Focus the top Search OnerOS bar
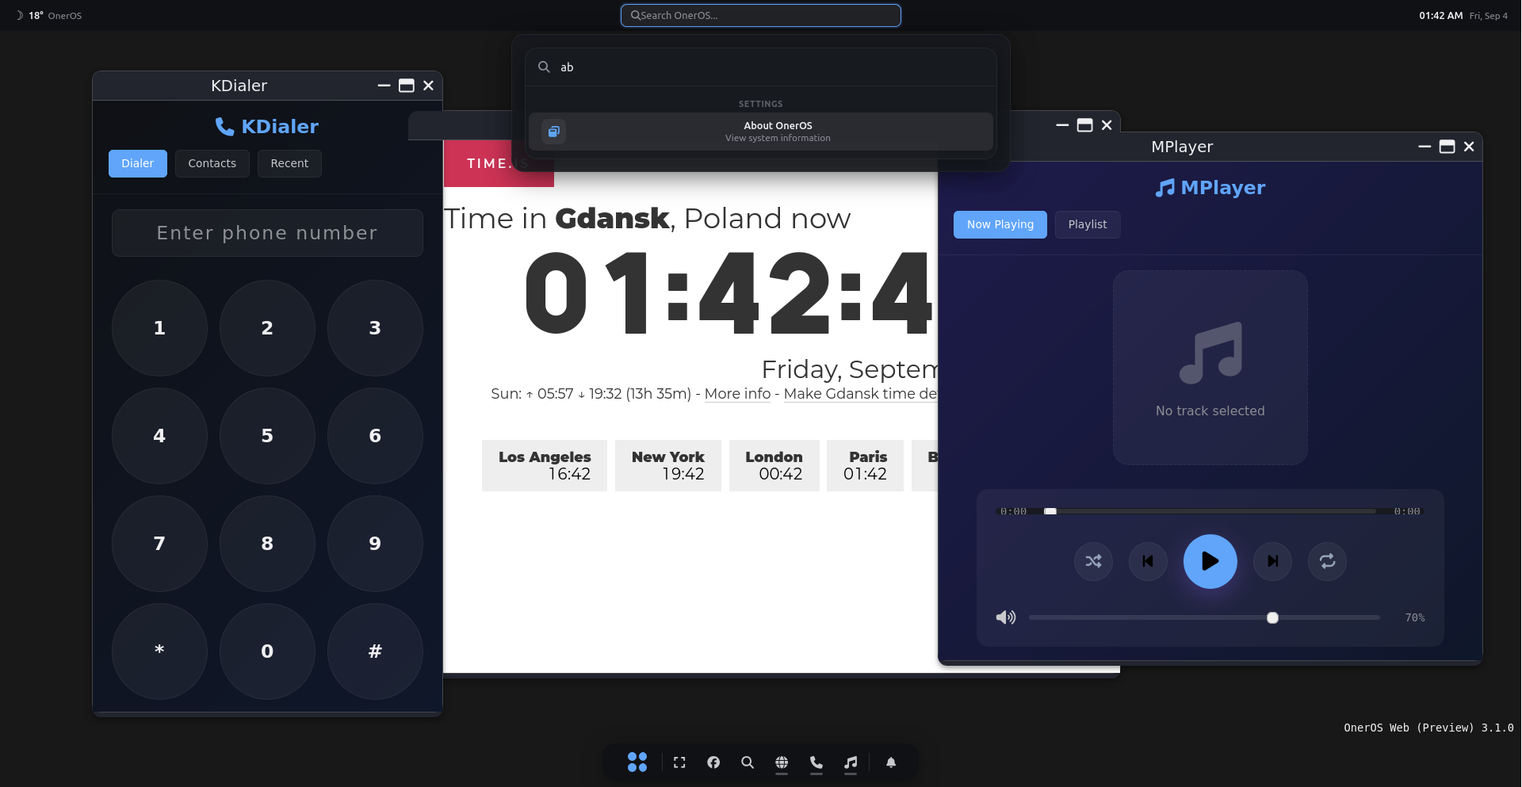Viewport: 1522px width, 787px height. click(x=761, y=15)
